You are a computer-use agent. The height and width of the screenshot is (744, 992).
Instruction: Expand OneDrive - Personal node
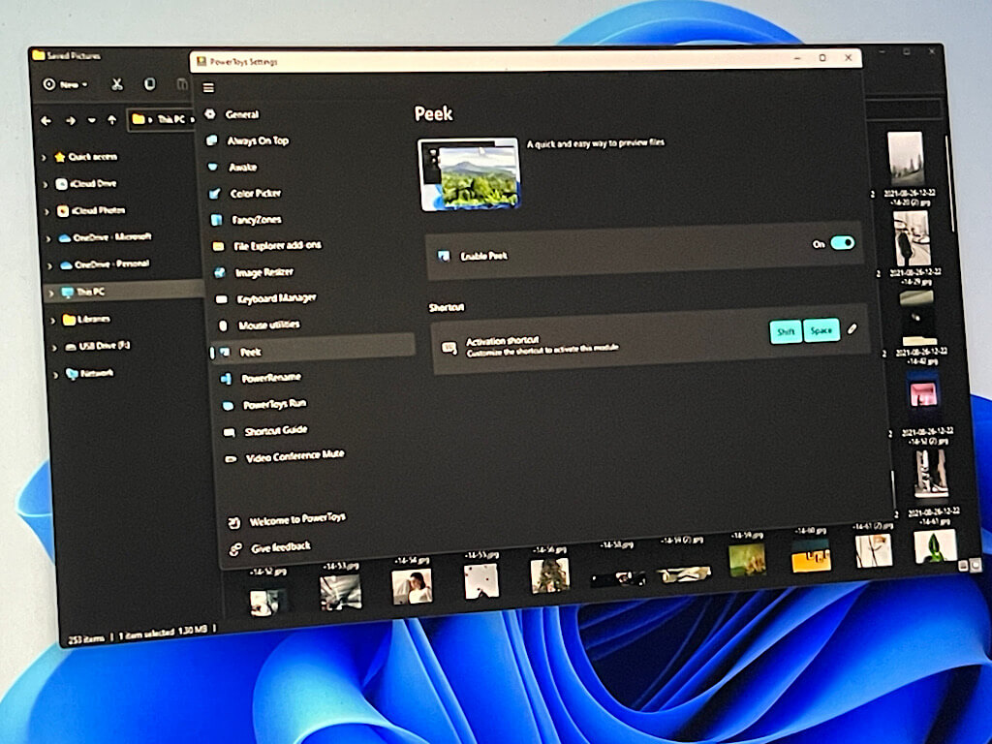tap(50, 266)
